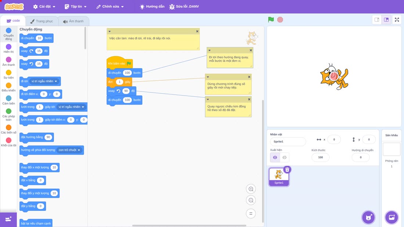Screen dimensions: 404x227
Task: Select the Âm thanh block category
Action: click(x=8, y=62)
